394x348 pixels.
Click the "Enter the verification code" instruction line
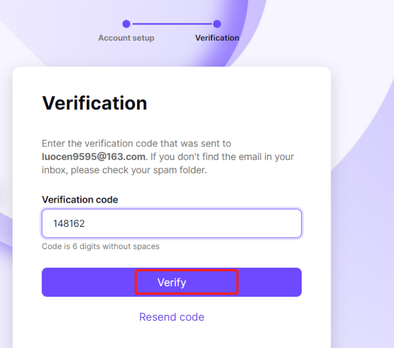137,144
